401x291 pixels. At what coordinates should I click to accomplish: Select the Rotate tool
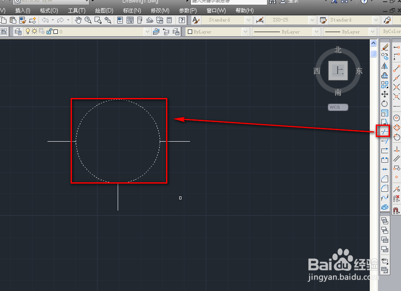tap(385, 104)
